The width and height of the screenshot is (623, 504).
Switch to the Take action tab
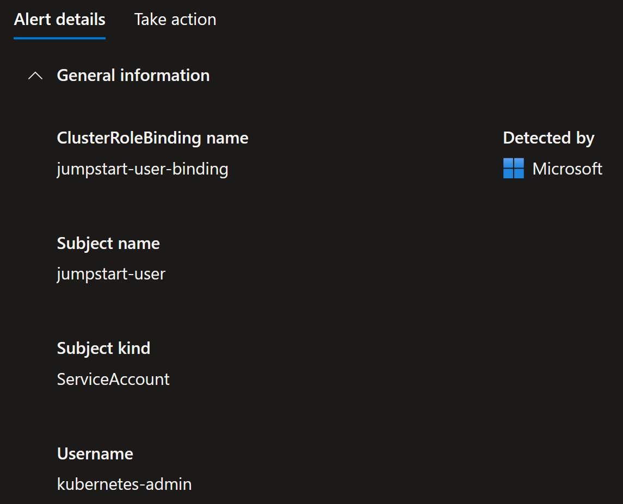coord(175,20)
